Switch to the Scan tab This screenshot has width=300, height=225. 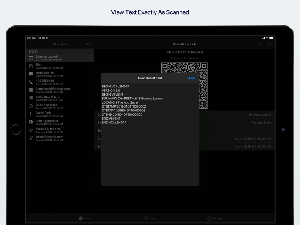149,218
